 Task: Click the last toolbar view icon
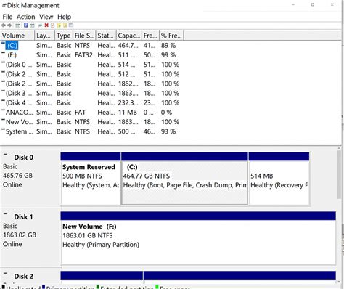[x=71, y=25]
